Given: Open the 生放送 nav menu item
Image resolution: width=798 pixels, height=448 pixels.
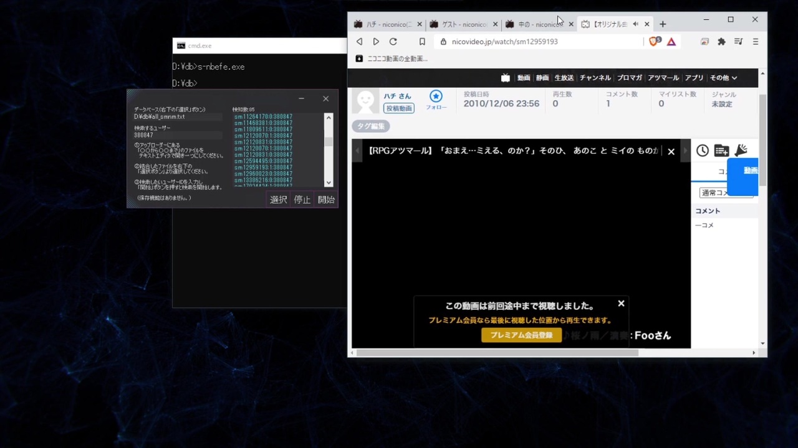Looking at the screenshot, I should coord(564,78).
